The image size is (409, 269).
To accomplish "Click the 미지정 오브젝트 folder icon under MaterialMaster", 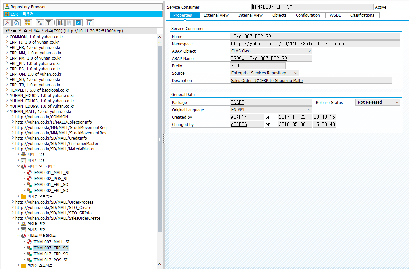I will (23, 196).
